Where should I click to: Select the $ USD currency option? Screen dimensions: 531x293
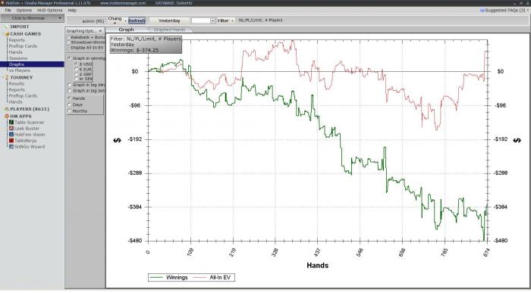pyautogui.click(x=77, y=64)
